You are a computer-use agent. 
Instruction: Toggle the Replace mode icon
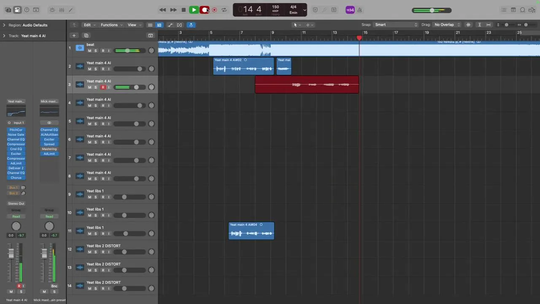point(315,10)
